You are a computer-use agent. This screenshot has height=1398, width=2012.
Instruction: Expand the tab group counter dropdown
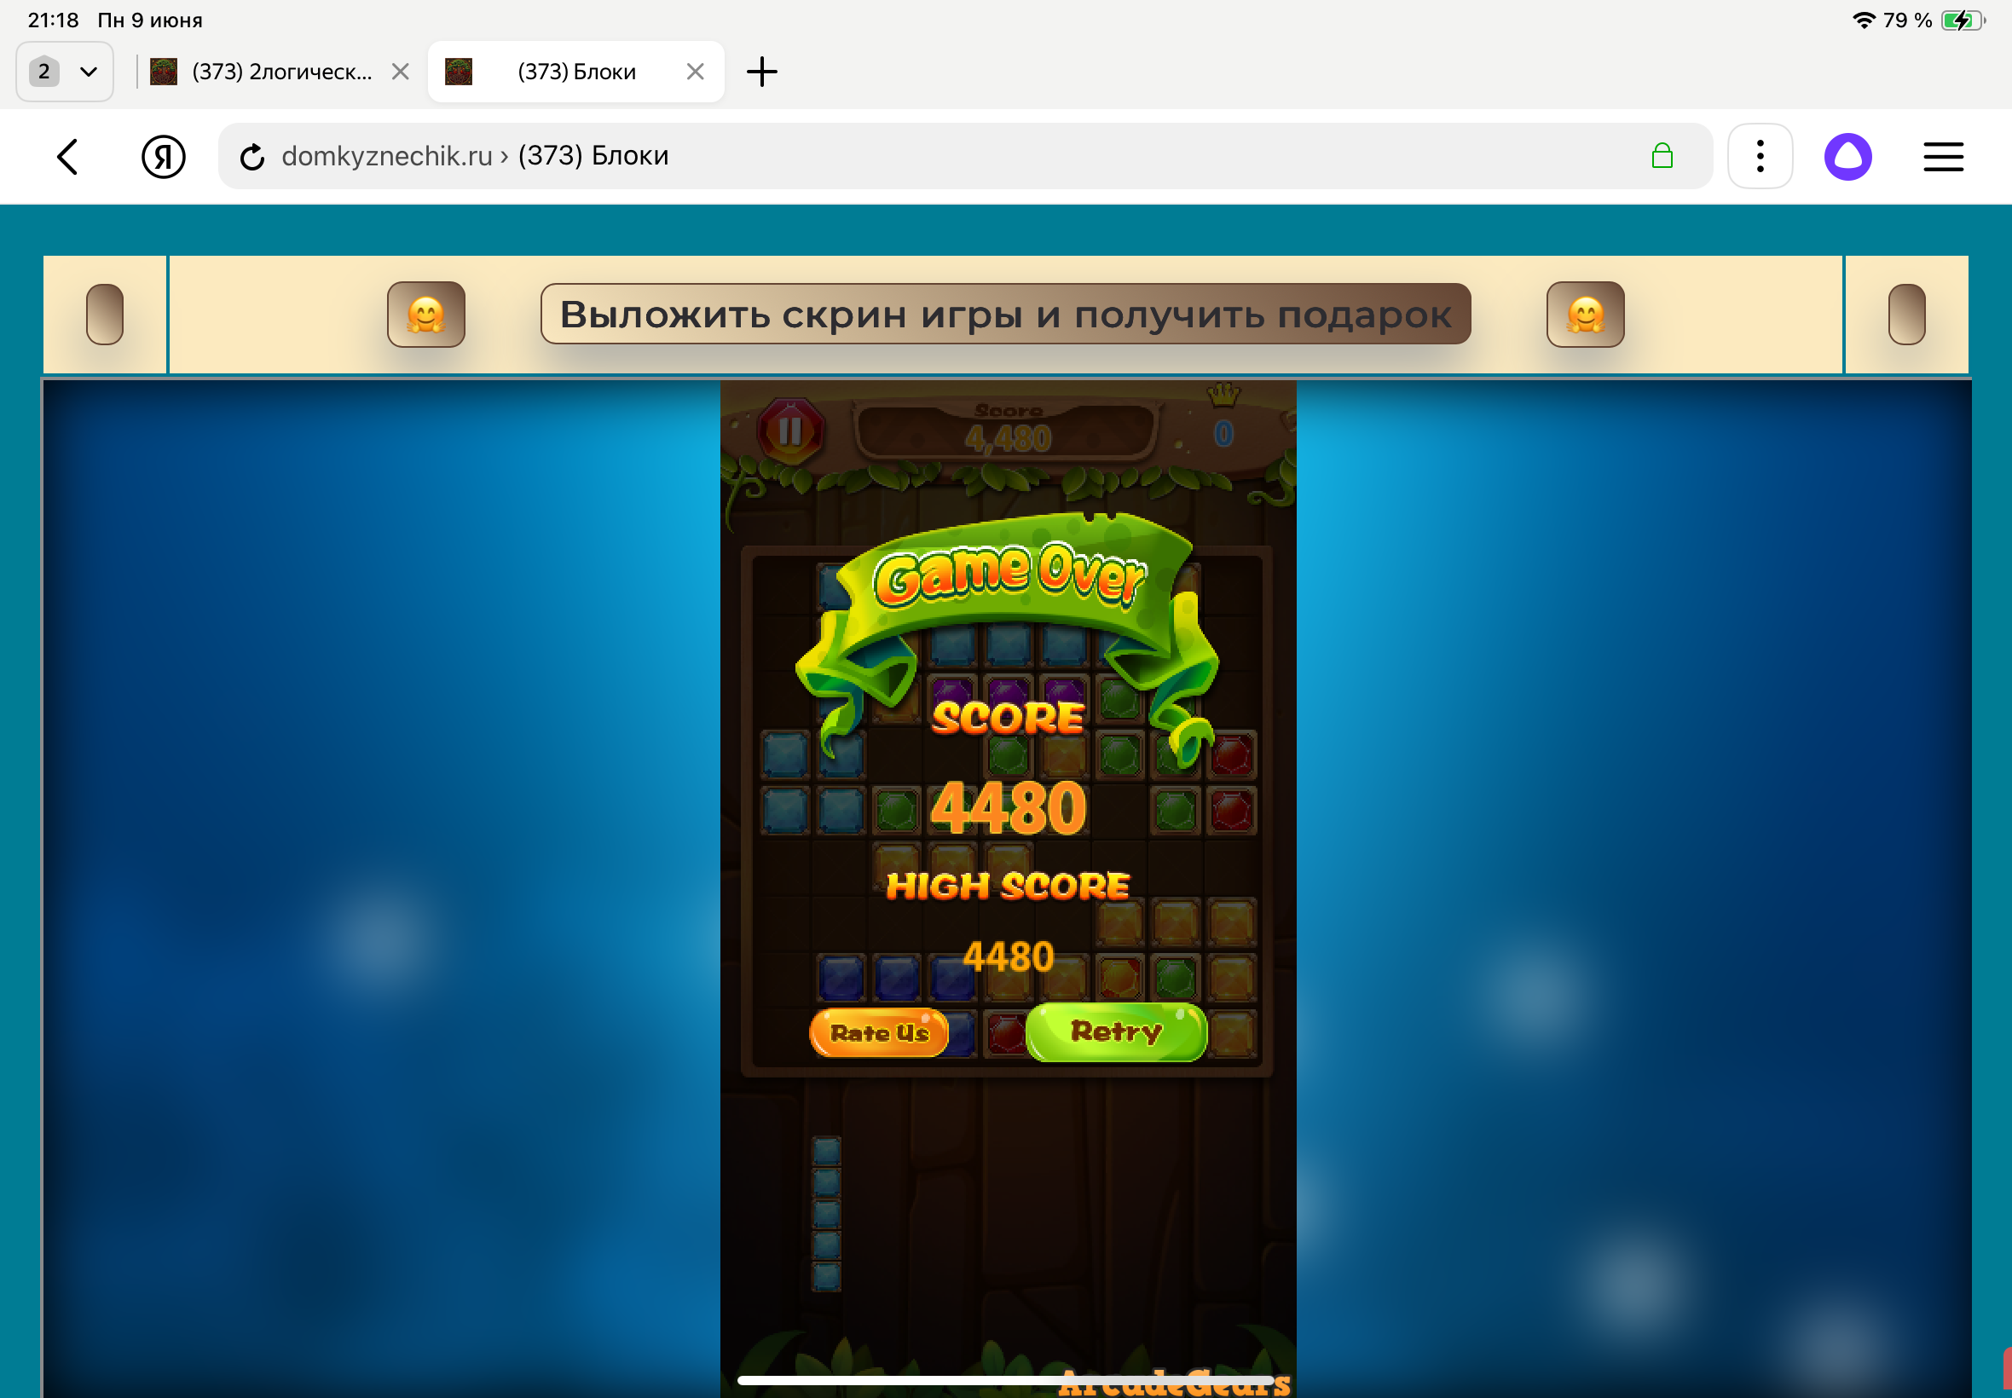[x=64, y=72]
